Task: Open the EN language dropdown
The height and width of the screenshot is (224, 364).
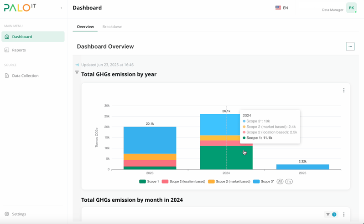Action: tap(281, 8)
